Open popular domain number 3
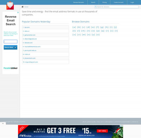Image resolution: width=141 pixels, height=138 pixels. [x=29, y=35]
